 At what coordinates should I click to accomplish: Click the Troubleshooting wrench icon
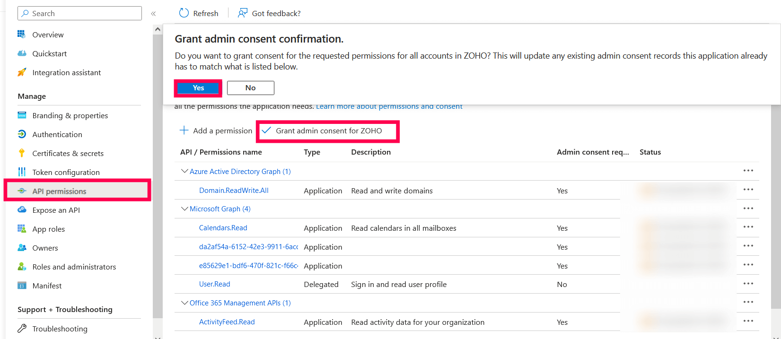point(22,329)
